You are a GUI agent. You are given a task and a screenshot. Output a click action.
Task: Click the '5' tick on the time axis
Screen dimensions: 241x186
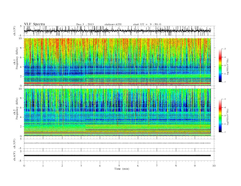(x=119, y=166)
